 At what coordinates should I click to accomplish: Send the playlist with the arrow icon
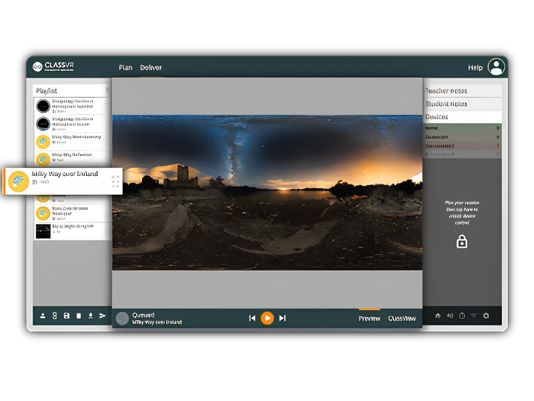[x=102, y=315]
